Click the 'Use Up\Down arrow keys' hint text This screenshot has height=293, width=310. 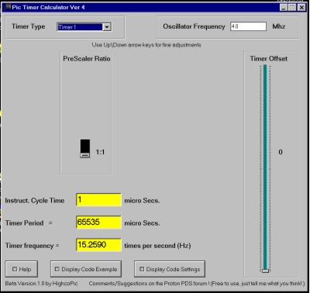coord(146,45)
